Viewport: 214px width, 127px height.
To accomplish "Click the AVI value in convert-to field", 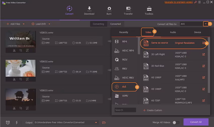I will (x=183, y=24).
